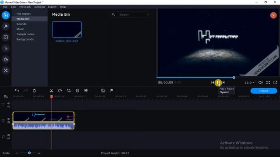This screenshot has width=280, height=157.
Task: Detach the preview window icon
Action: pyautogui.click(x=275, y=82)
